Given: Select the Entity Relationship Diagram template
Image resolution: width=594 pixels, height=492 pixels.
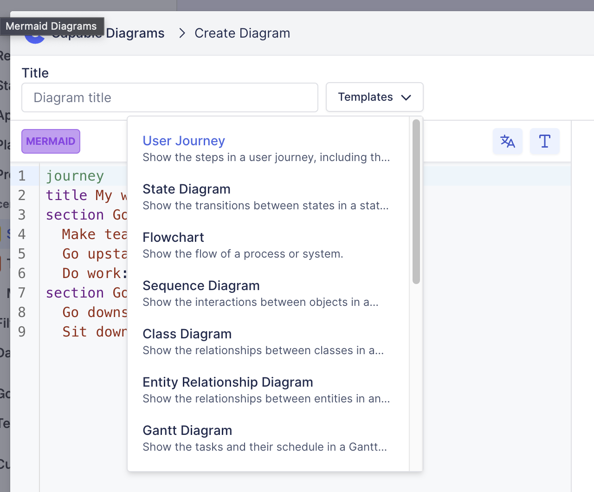Looking at the screenshot, I should pos(227,382).
